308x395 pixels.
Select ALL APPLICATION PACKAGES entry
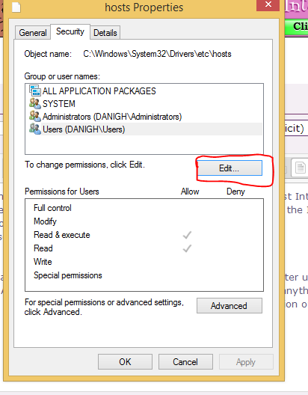[99, 91]
